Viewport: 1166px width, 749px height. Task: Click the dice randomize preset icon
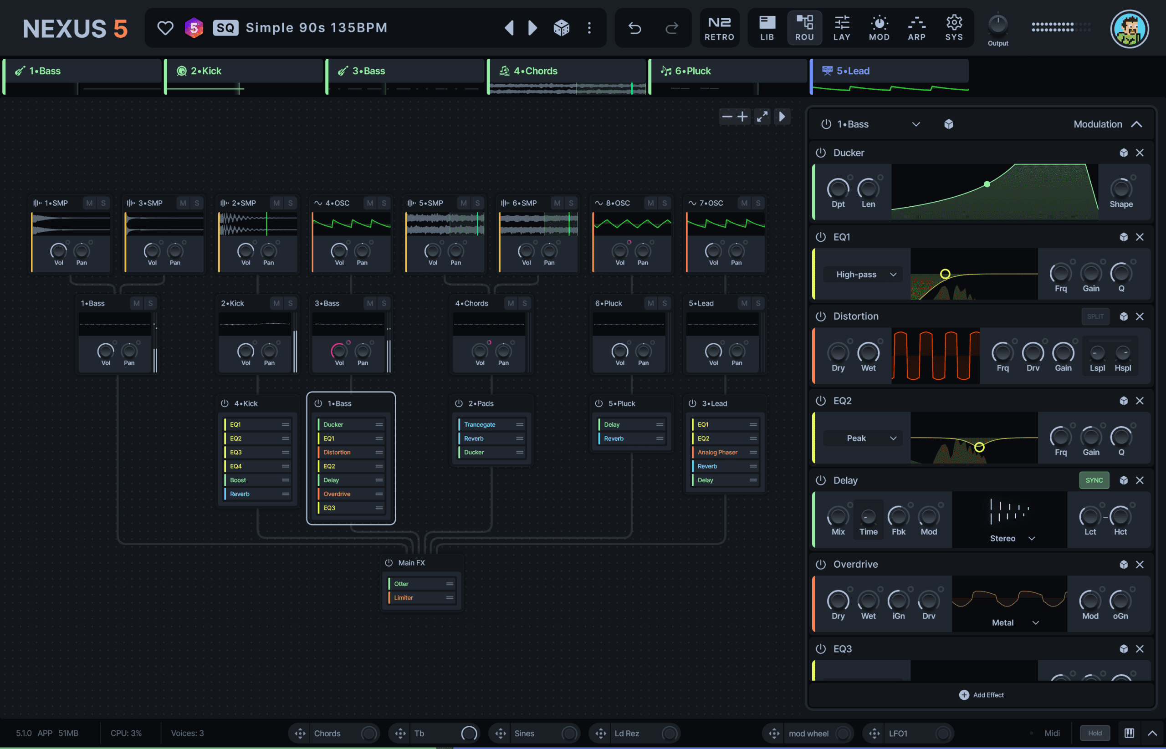(561, 28)
